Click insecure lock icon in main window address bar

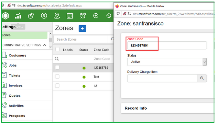pos(9,5)
